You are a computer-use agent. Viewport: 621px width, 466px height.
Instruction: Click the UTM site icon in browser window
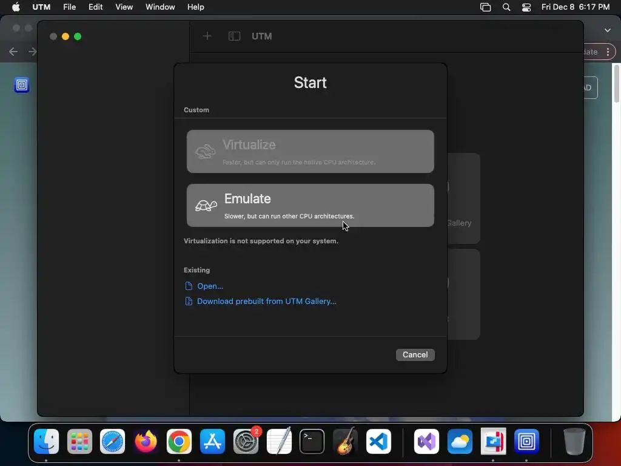22,85
